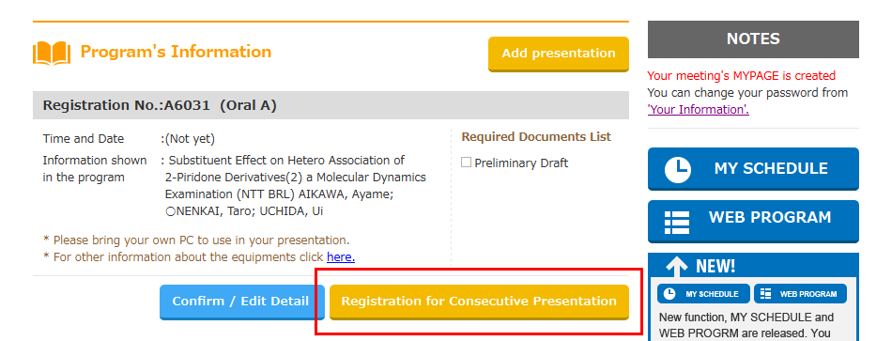Follow the equipment info 'here' link
The width and height of the screenshot is (892, 341).
click(341, 257)
